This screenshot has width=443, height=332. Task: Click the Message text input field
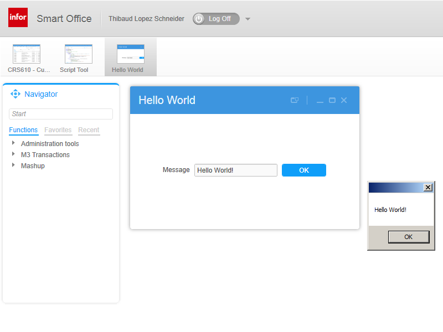(235, 170)
